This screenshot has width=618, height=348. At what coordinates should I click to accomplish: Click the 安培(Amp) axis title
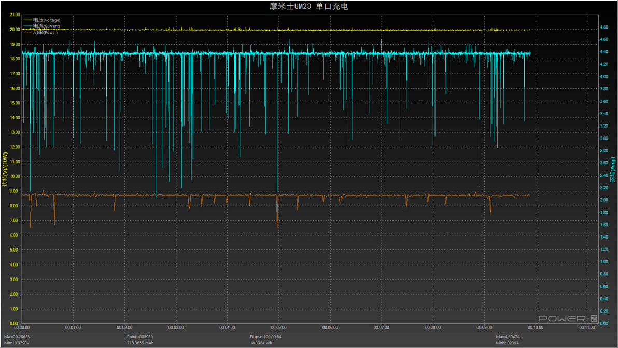pyautogui.click(x=612, y=169)
